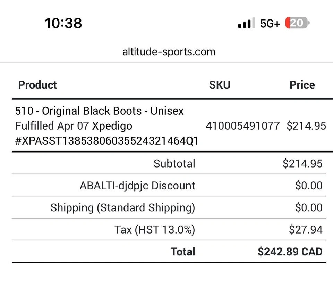Click the Price column header
333x294 pixels.
pos(302,85)
